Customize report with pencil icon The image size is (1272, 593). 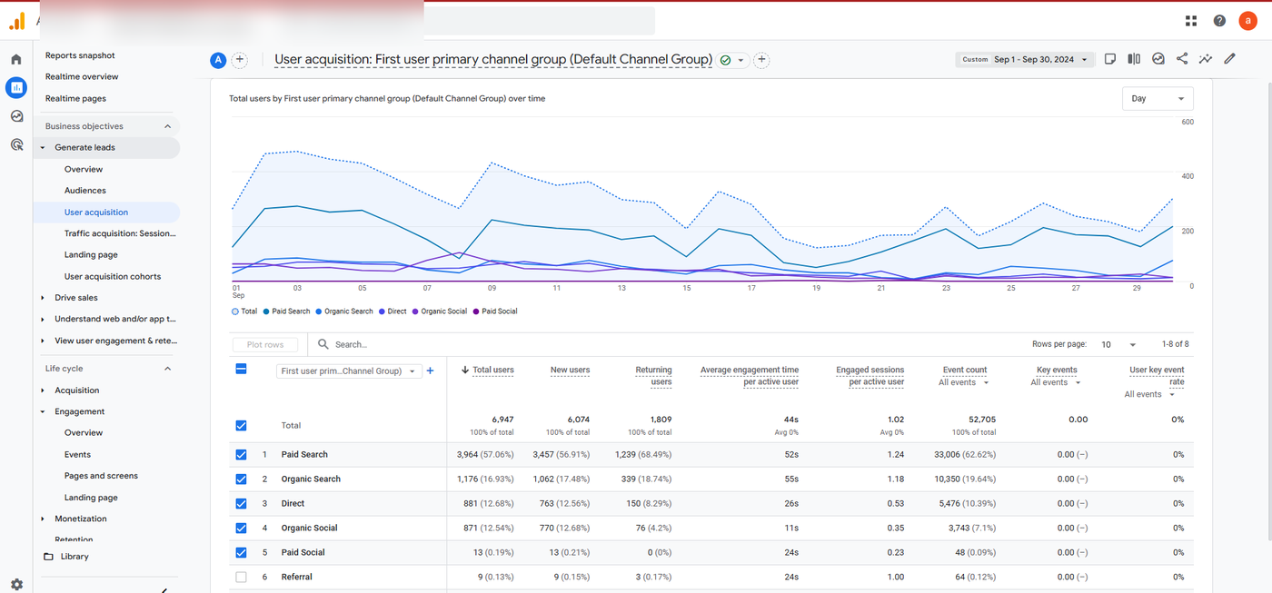click(x=1229, y=59)
